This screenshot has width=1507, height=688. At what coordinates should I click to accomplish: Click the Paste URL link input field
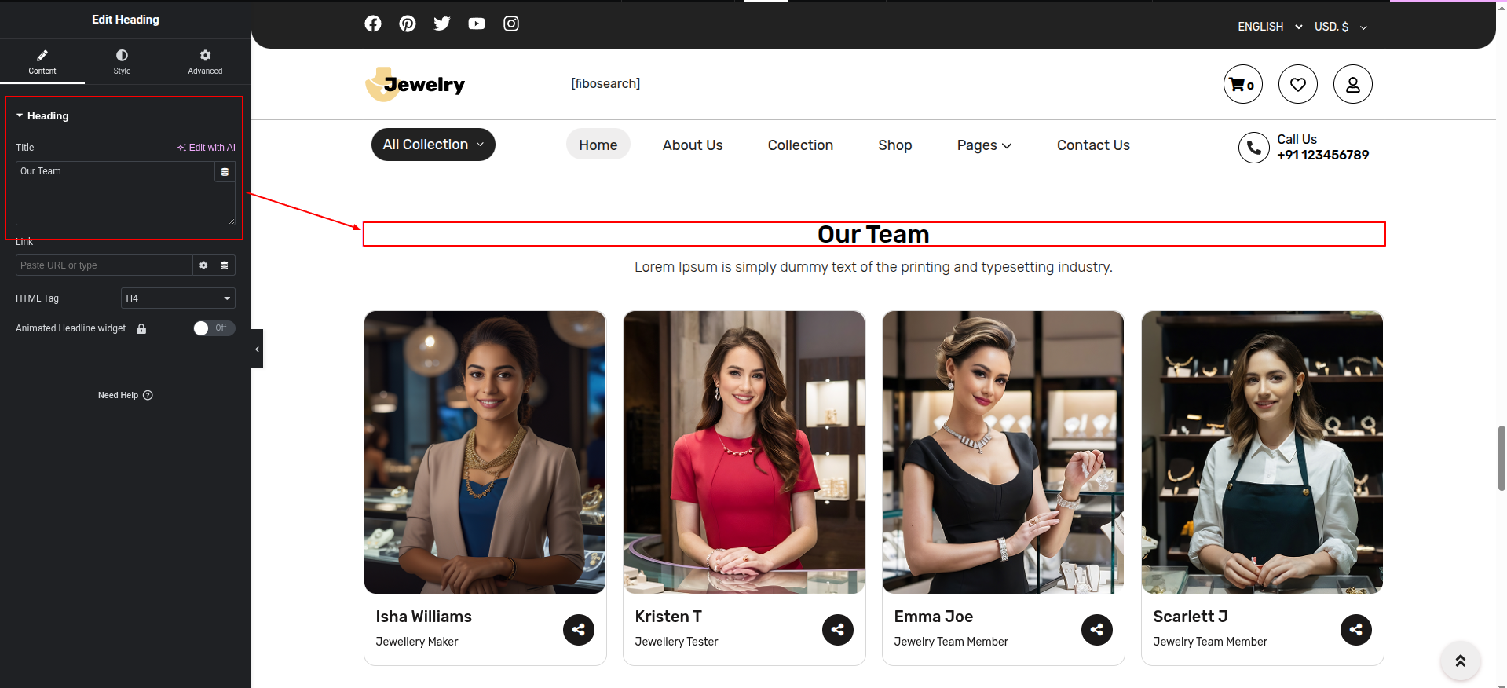(x=104, y=265)
